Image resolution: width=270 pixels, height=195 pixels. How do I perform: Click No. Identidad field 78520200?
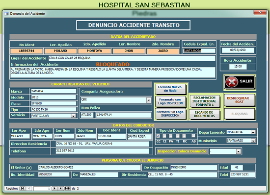(x=54, y=174)
